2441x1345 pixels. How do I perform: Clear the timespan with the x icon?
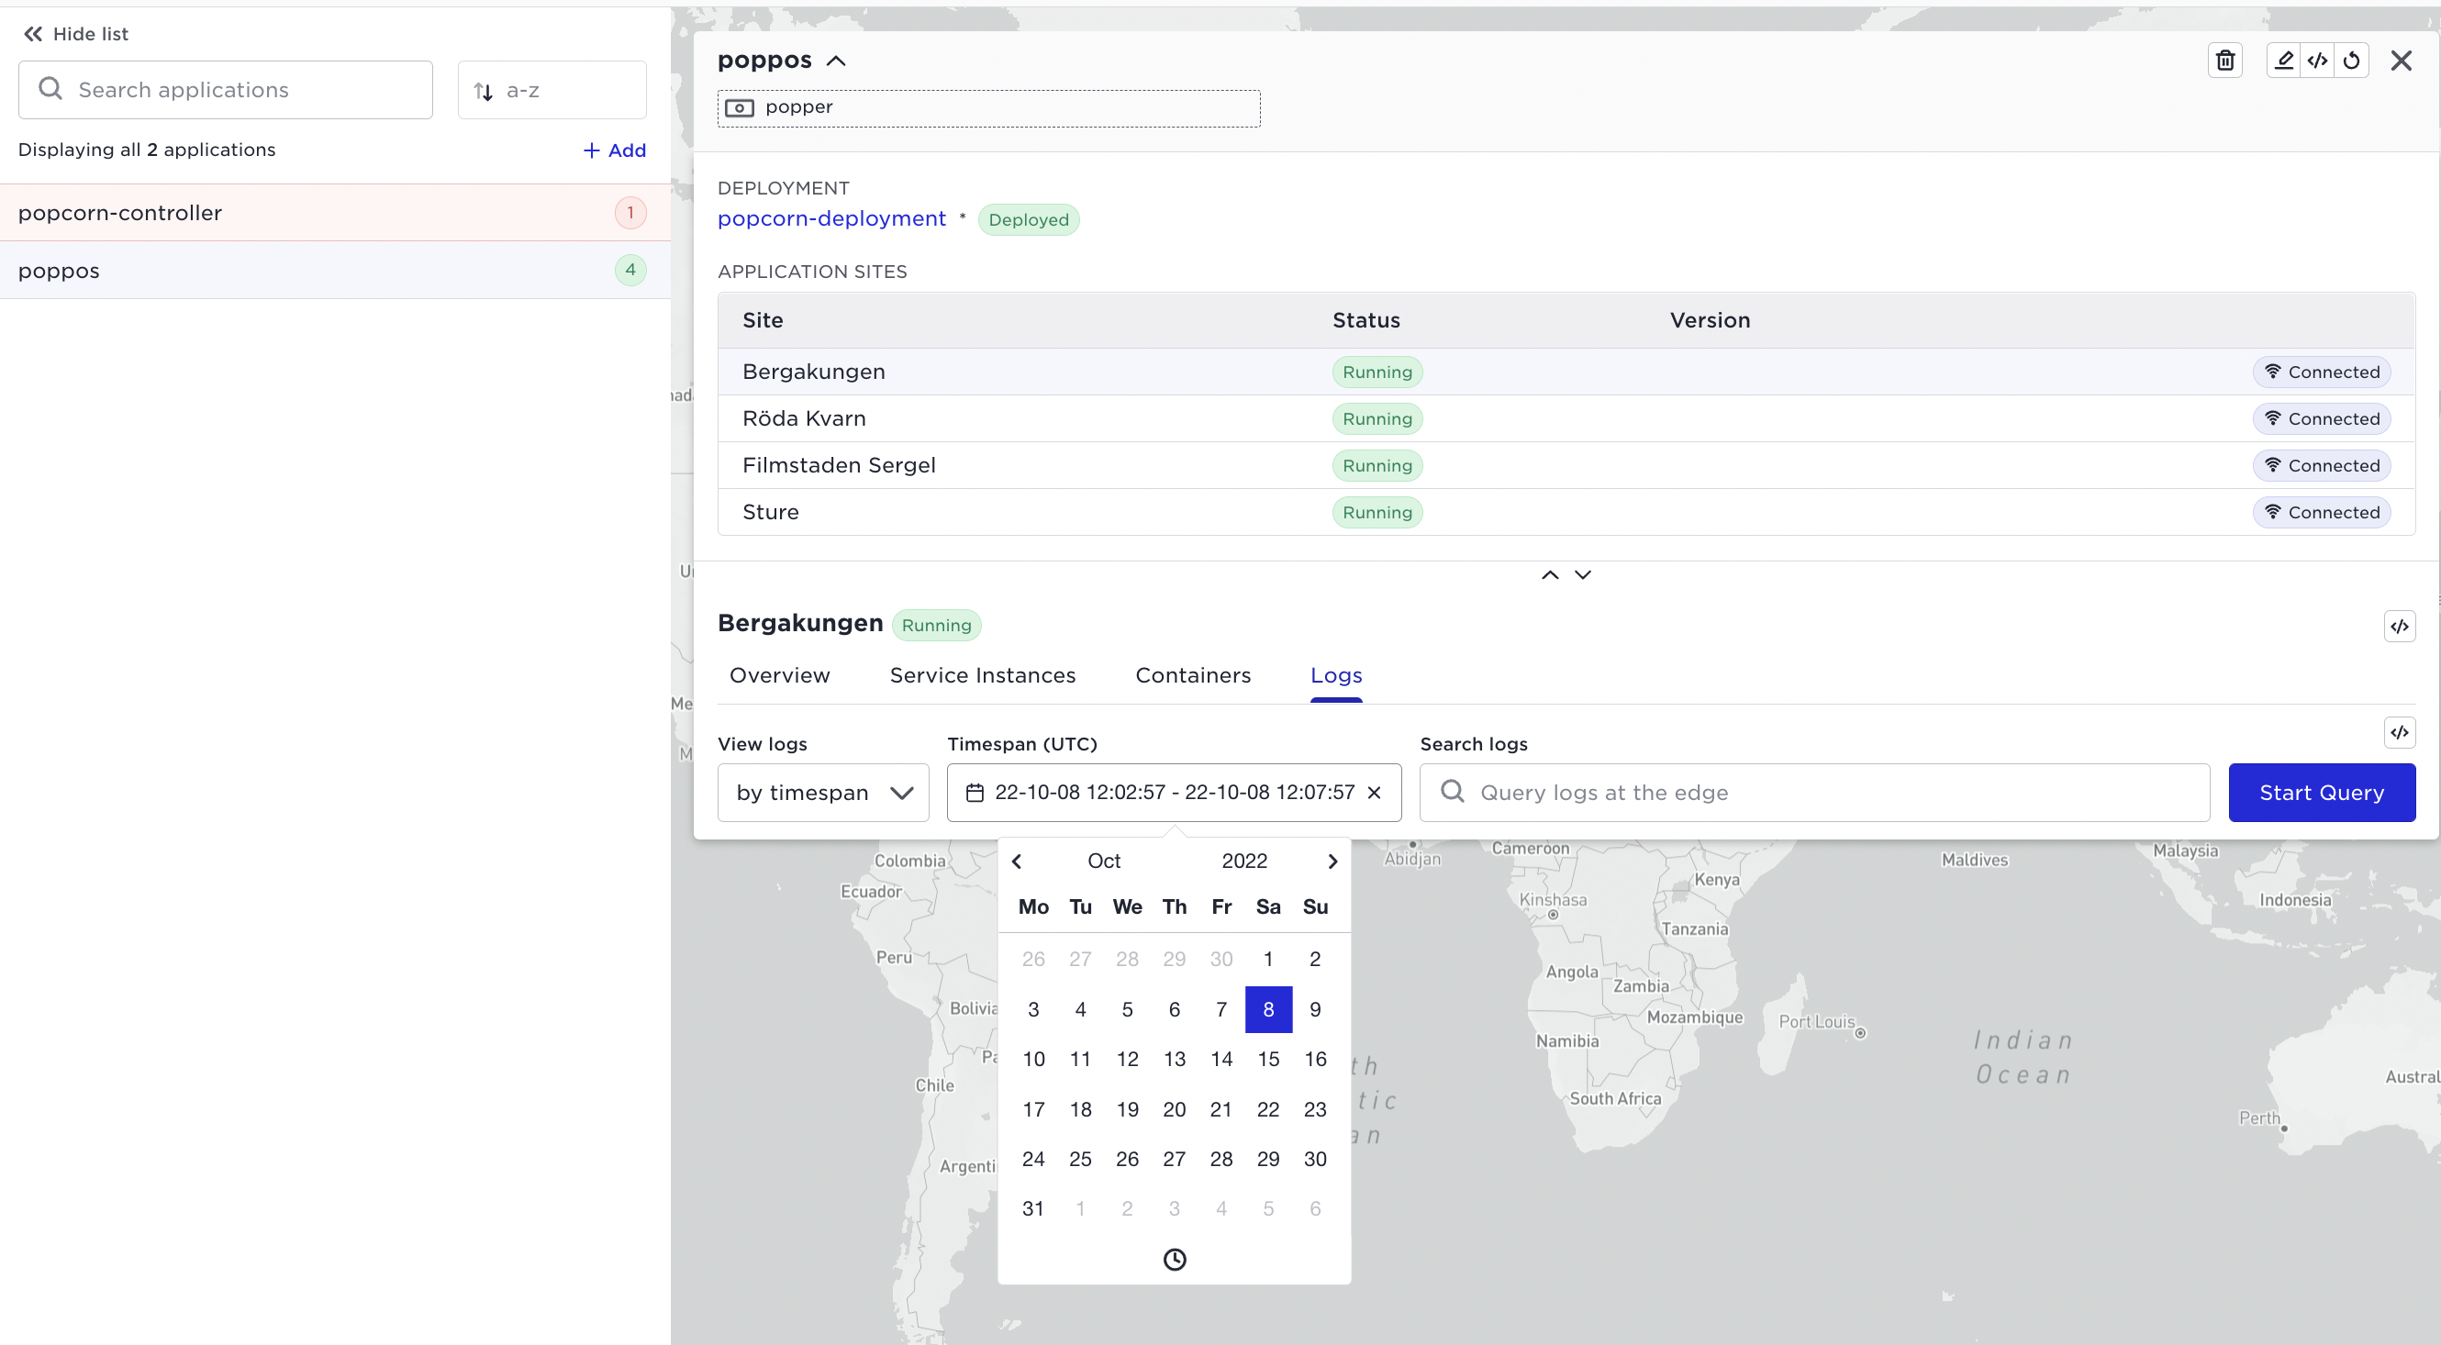[x=1374, y=793]
